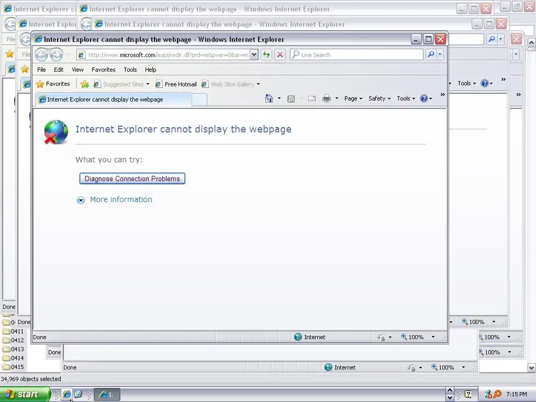
Task: Open the Help menu
Action: (150, 70)
